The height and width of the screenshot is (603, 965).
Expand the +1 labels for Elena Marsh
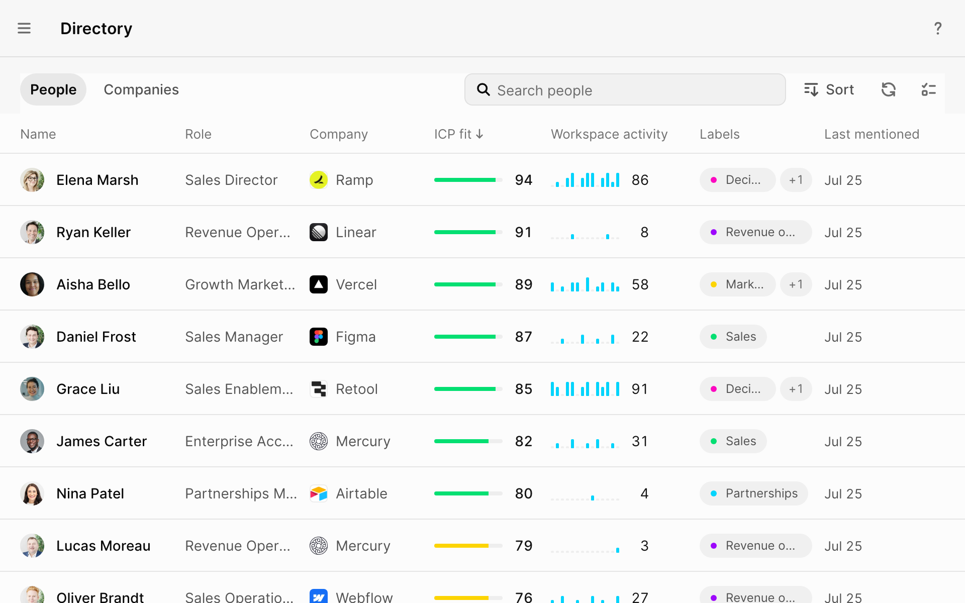[x=796, y=180]
